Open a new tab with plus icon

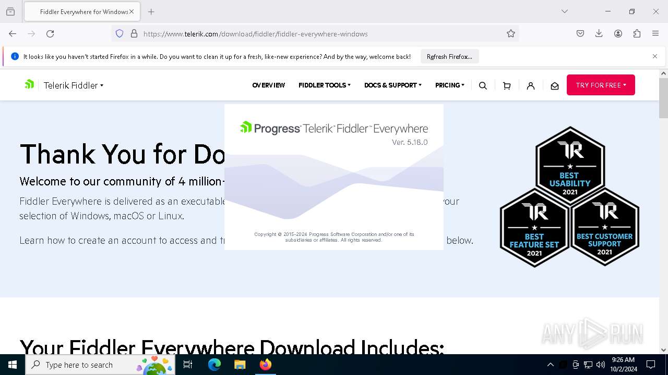pos(151,11)
